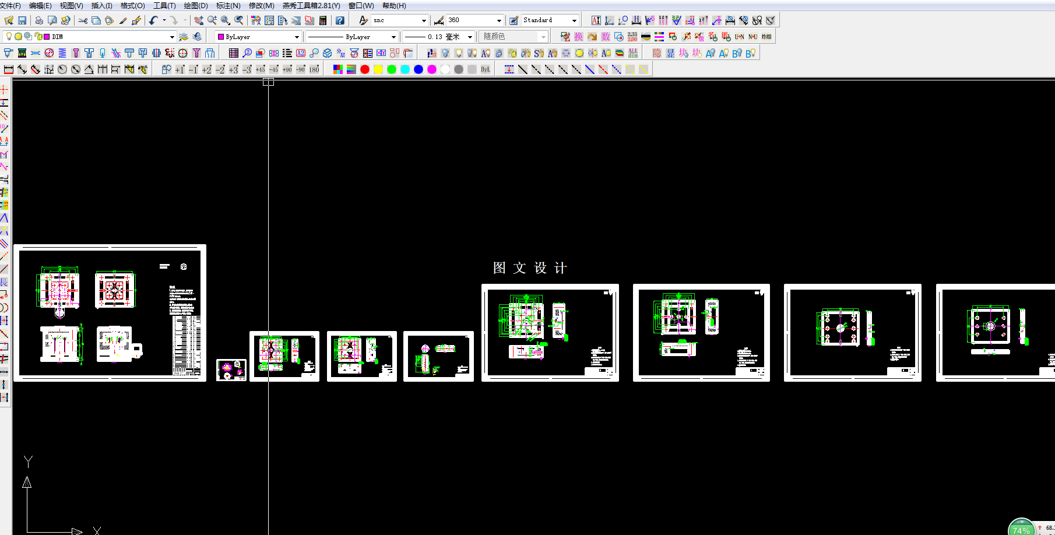The height and width of the screenshot is (535, 1055).
Task: Toggle DIM layer freeze sun icon
Action: (x=18, y=36)
